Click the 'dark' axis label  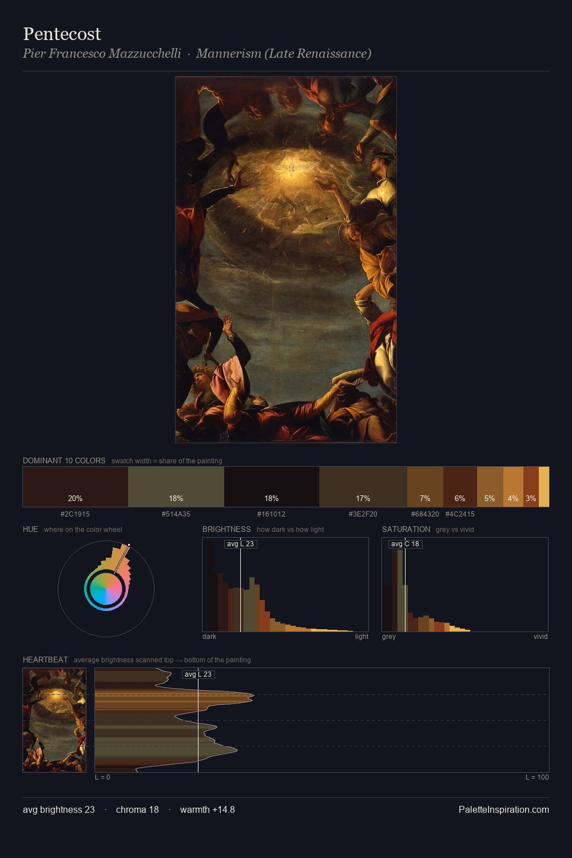coord(209,637)
